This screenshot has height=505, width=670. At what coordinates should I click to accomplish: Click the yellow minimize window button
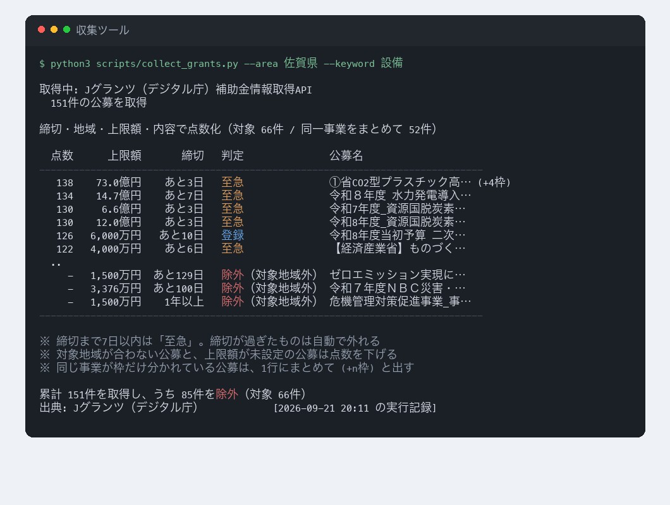coord(54,30)
